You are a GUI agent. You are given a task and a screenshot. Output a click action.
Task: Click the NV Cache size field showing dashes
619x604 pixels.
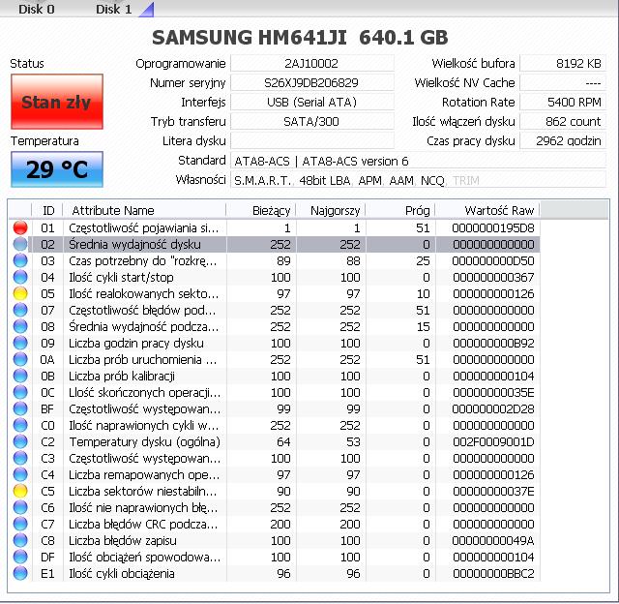point(563,82)
